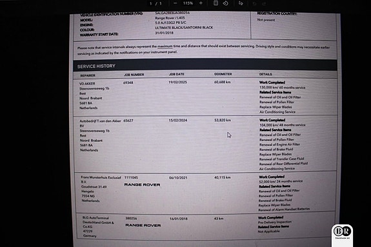The height and width of the screenshot is (247, 371).
Task: Click 'Hengelo' city line
Action: point(88,192)
